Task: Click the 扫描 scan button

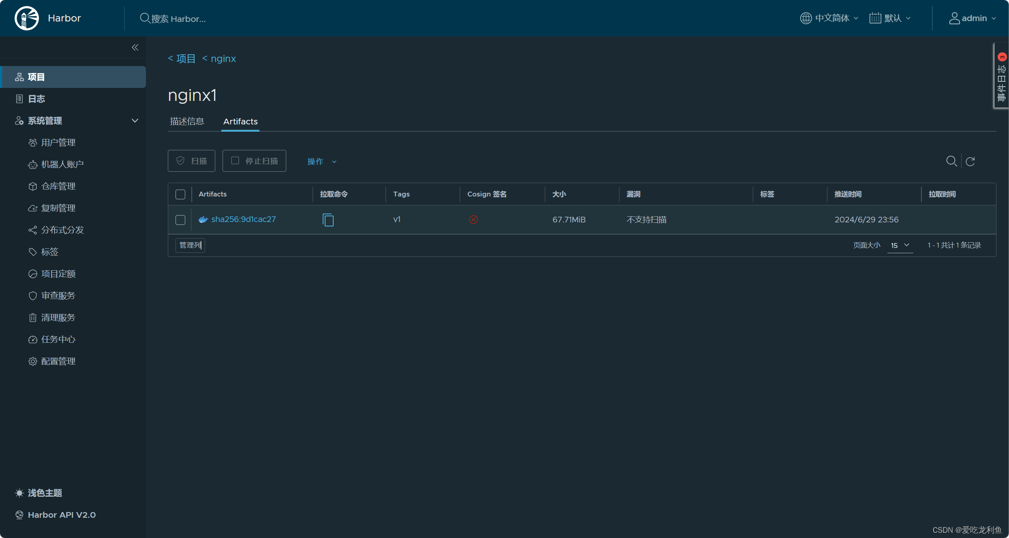Action: (191, 161)
